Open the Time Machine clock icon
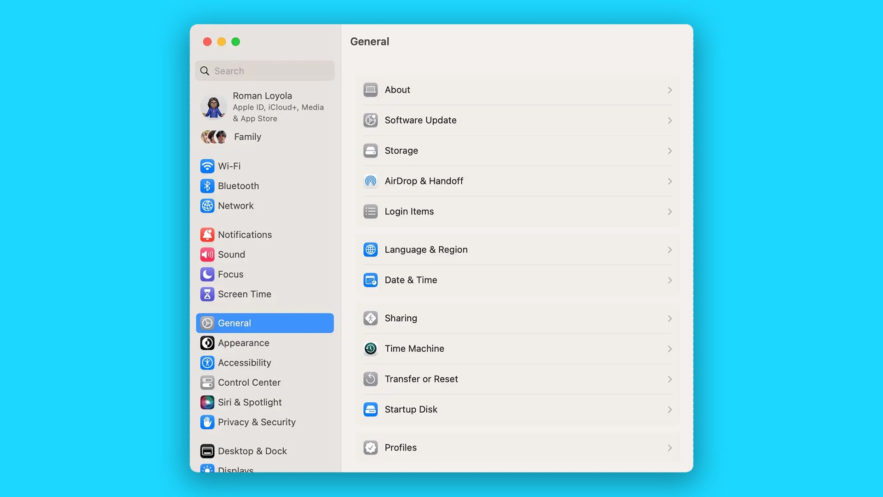The height and width of the screenshot is (497, 883). [x=370, y=349]
